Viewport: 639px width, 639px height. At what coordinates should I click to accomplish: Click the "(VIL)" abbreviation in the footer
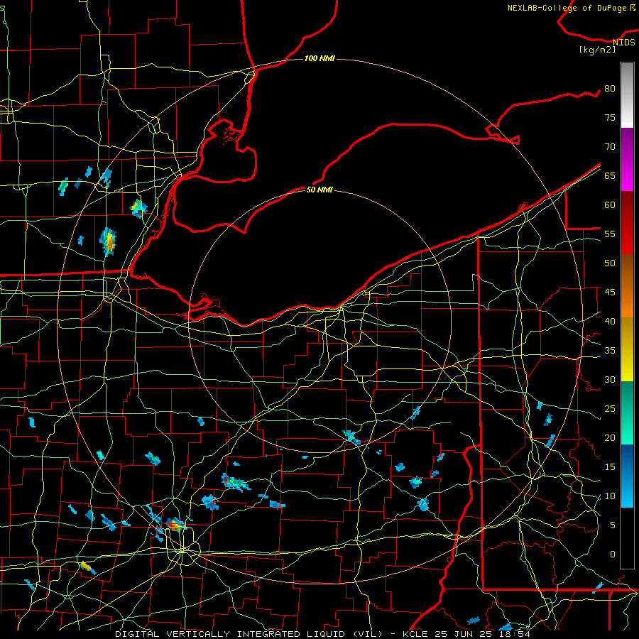point(368,634)
